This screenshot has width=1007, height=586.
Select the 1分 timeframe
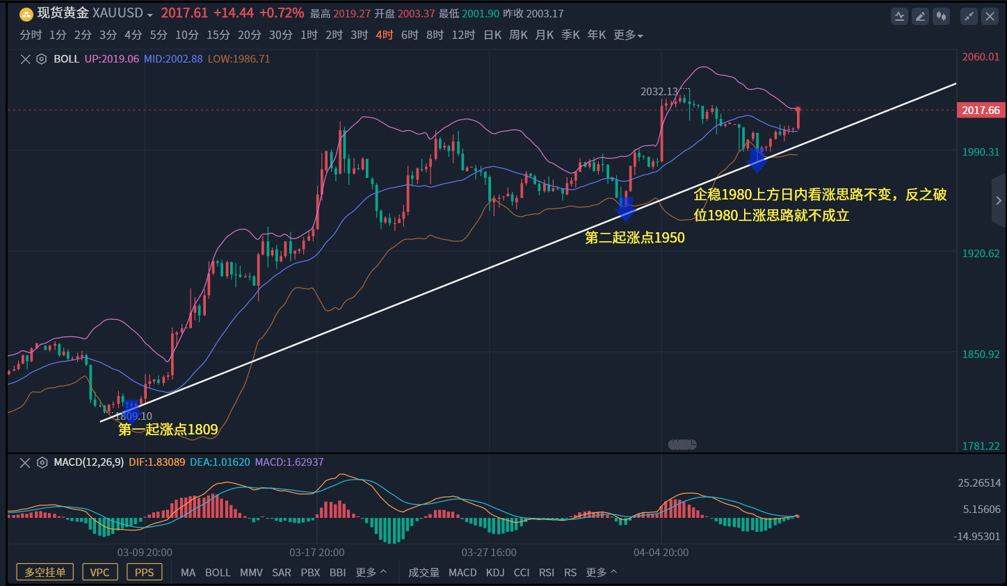tap(58, 35)
